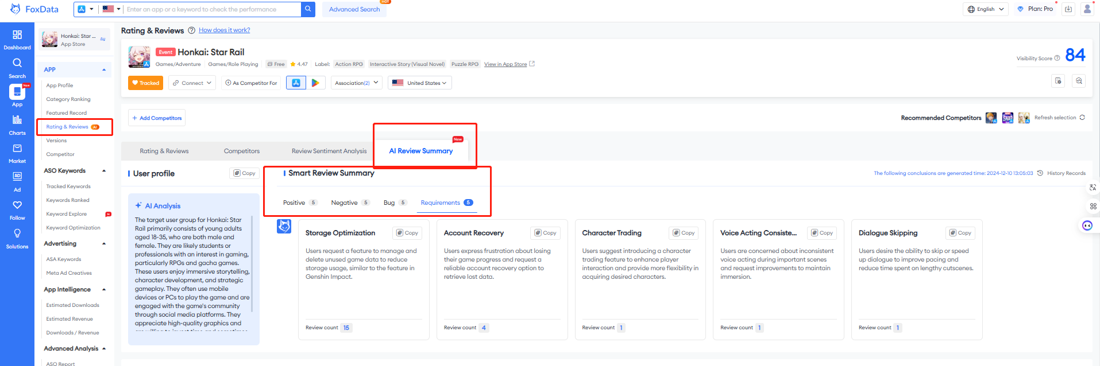Copy the Character Trading card

[x=684, y=233]
